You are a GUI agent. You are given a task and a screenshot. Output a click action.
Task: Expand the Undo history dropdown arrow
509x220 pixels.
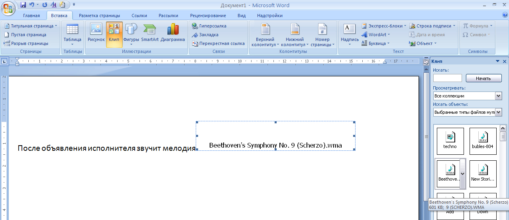(x=37, y=5)
